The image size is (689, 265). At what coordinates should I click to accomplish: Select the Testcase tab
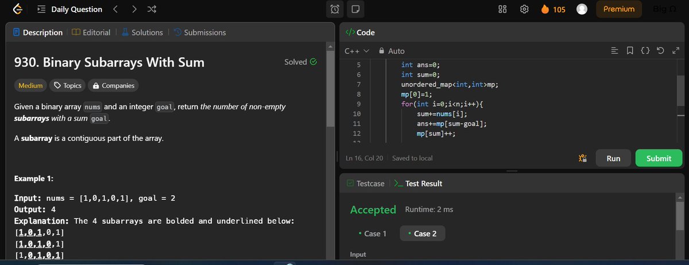coord(366,184)
